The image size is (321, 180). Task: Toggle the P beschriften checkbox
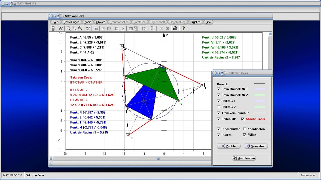(219, 129)
